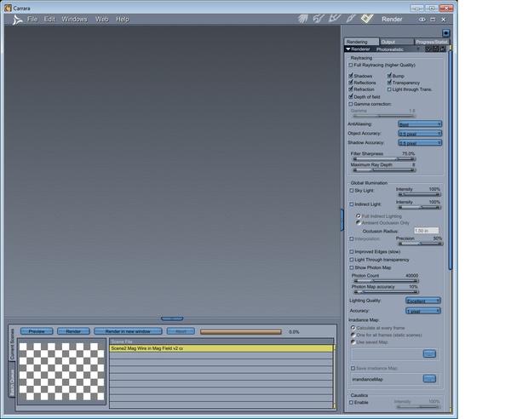Enable the Gamma correction checkbox
This screenshot has width=511, height=419.
351,104
